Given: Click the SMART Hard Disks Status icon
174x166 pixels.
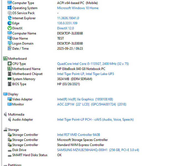Looking at the screenshot, I should 9,155.
